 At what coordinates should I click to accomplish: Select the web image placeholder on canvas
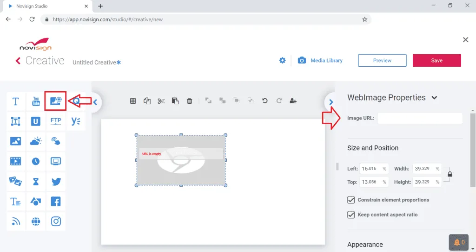(x=181, y=160)
